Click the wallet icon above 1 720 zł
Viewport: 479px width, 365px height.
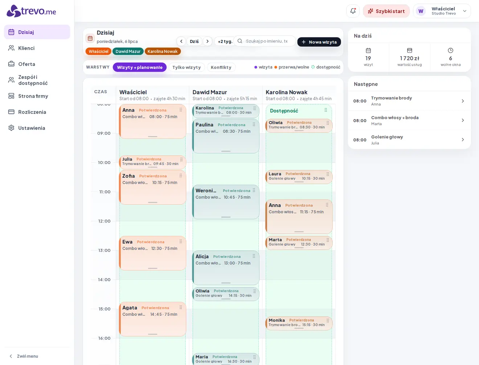410,50
